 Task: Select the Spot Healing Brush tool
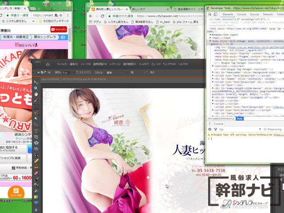tap(36, 161)
